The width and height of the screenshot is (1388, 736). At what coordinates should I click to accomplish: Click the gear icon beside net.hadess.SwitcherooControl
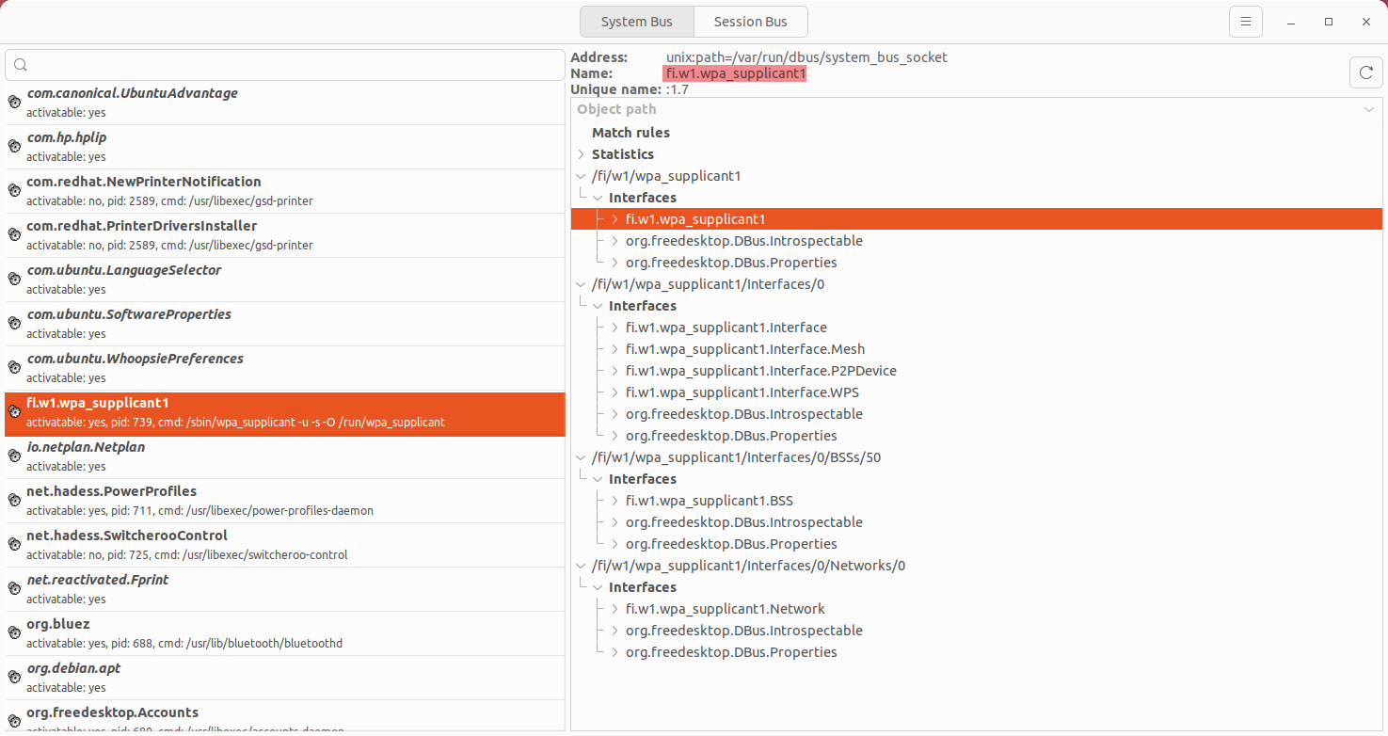click(15, 544)
